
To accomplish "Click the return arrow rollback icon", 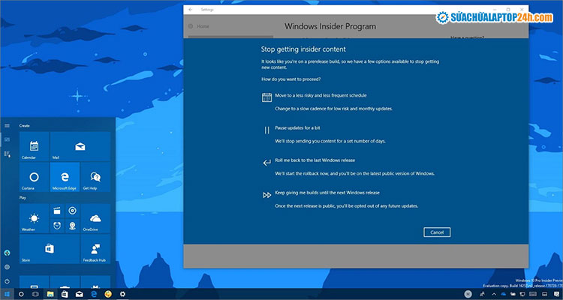I will pos(266,163).
